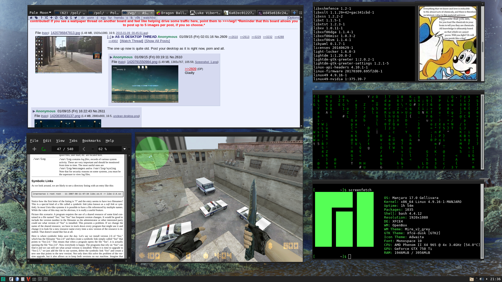This screenshot has width=502, height=282.
Task: Click the ban circle icon in the board bar
Action: (56, 18)
